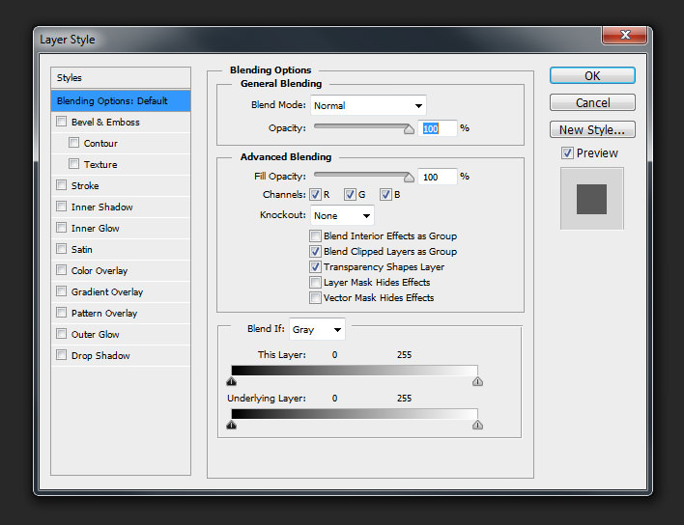Select the Styles header item
The height and width of the screenshot is (525, 684).
[121, 77]
